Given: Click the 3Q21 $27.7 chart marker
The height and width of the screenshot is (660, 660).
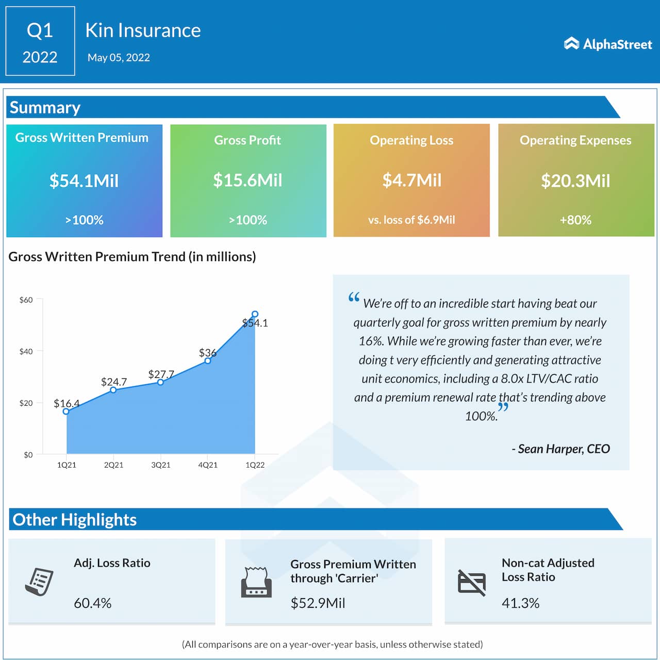Looking at the screenshot, I should coord(160,382).
